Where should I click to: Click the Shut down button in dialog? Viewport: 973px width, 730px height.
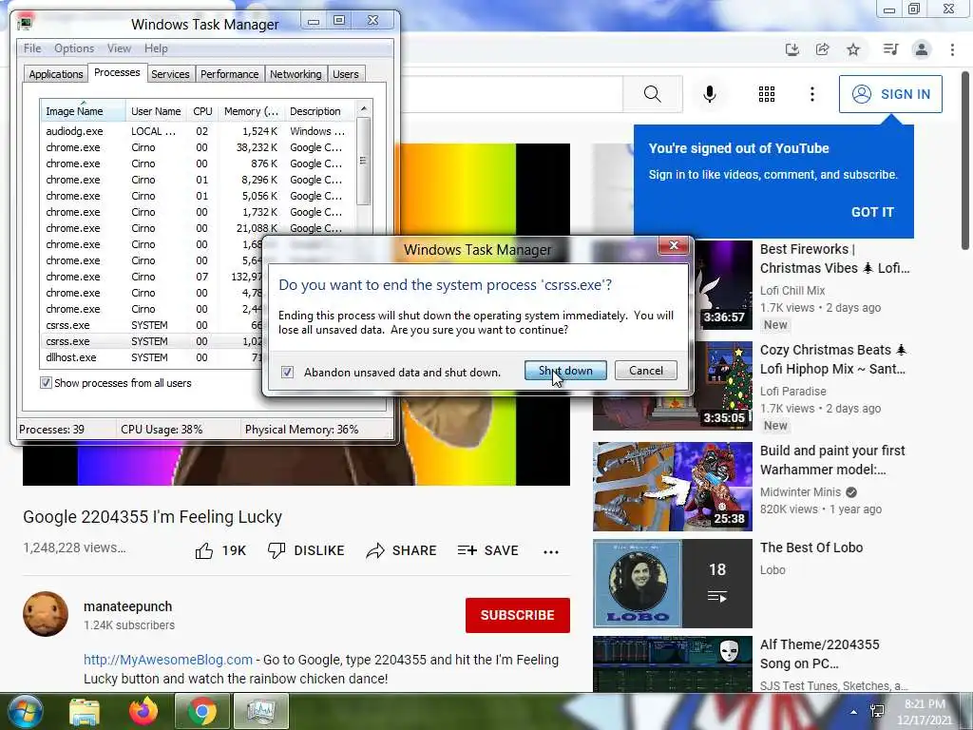tap(565, 371)
